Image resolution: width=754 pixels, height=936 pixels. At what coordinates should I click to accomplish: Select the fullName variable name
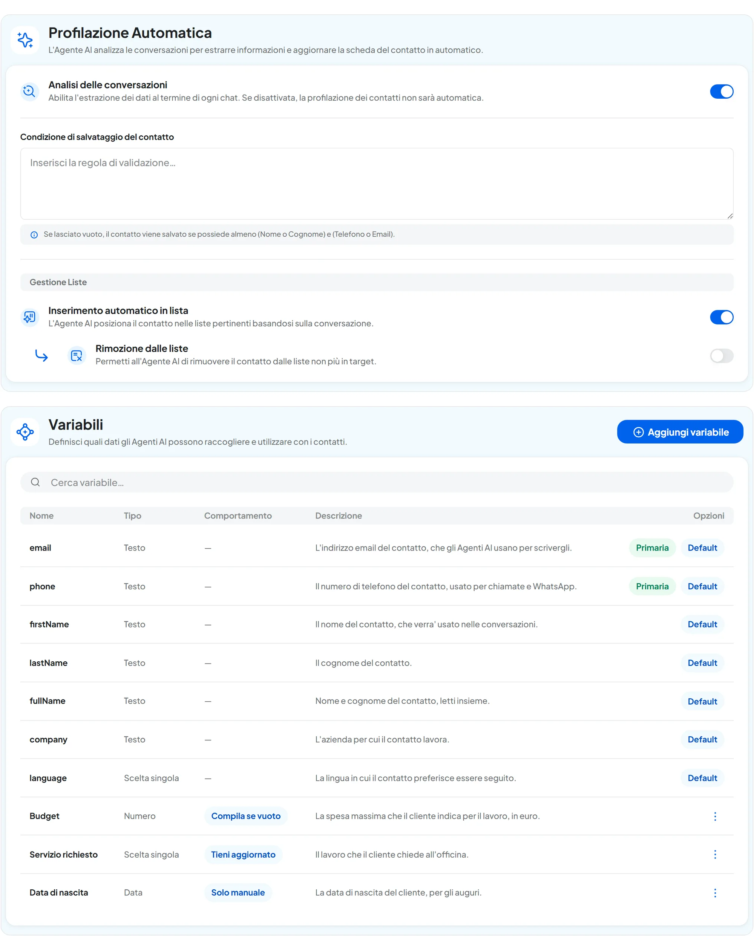(48, 701)
